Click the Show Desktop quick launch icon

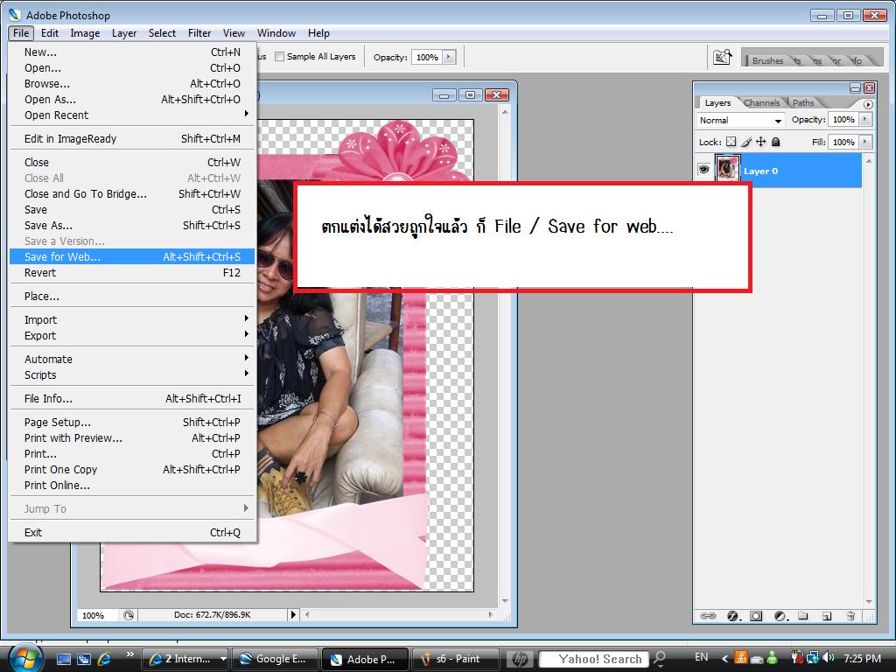pos(63,660)
